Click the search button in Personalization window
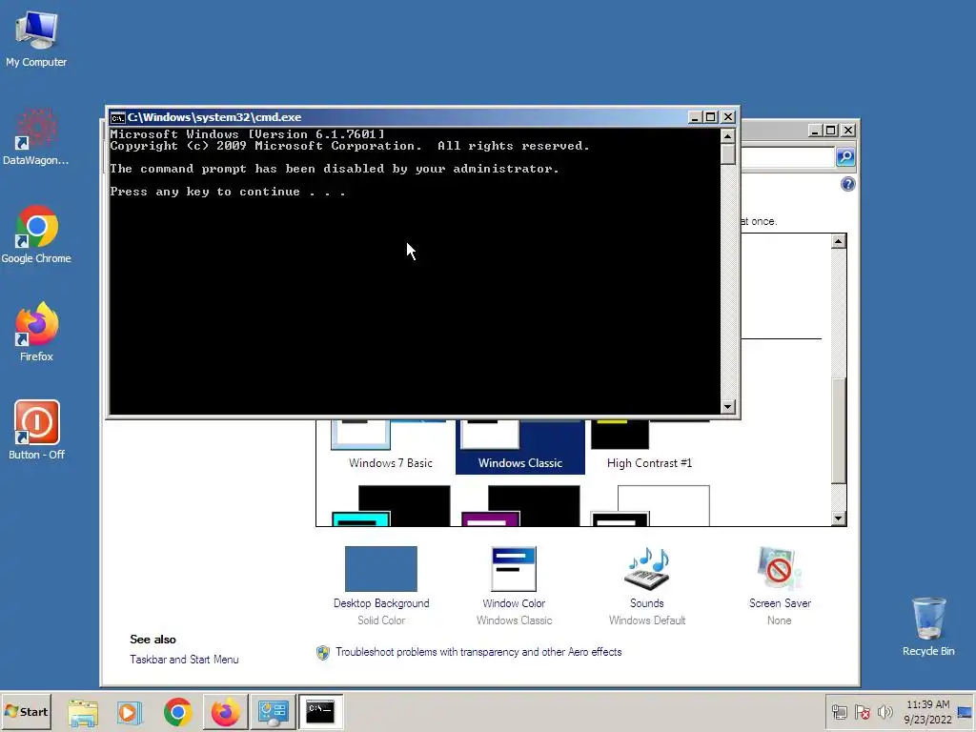976x732 pixels. coord(845,157)
